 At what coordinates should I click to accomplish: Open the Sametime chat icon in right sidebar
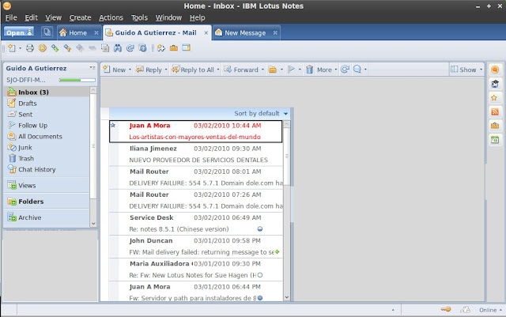click(495, 70)
